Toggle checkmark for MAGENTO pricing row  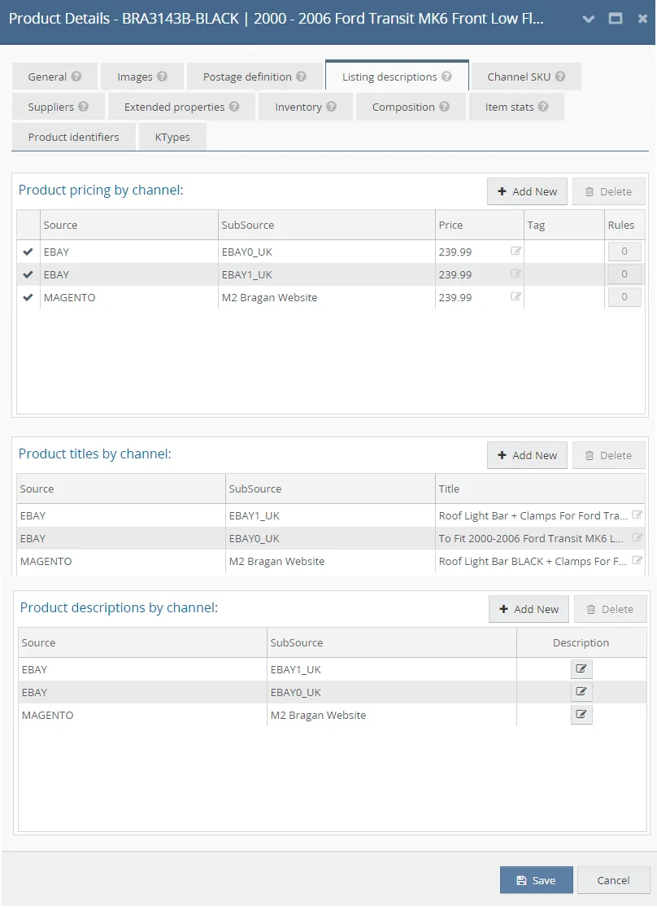pyautogui.click(x=28, y=297)
